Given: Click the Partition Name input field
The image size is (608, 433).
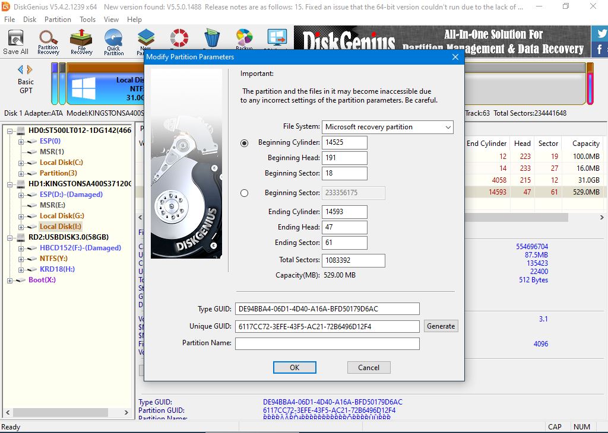Looking at the screenshot, I should coord(327,343).
